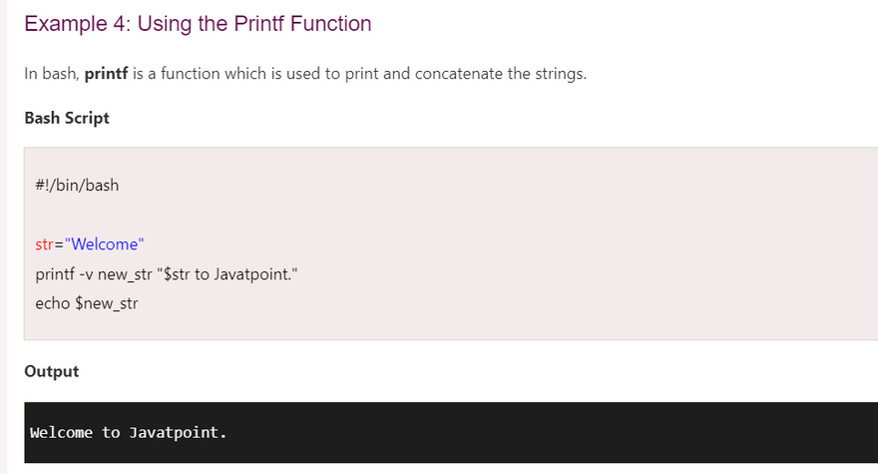Click the "Output" section label

tap(52, 371)
